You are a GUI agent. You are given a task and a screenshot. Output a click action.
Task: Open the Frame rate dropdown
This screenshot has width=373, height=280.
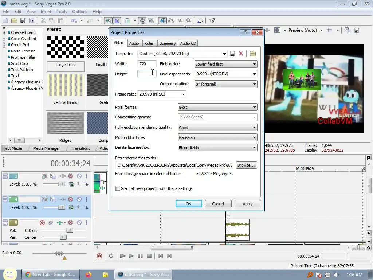(183, 94)
